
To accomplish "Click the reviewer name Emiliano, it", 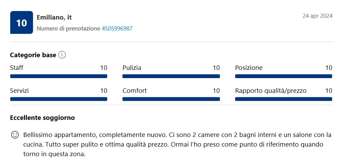I will pos(54,17).
